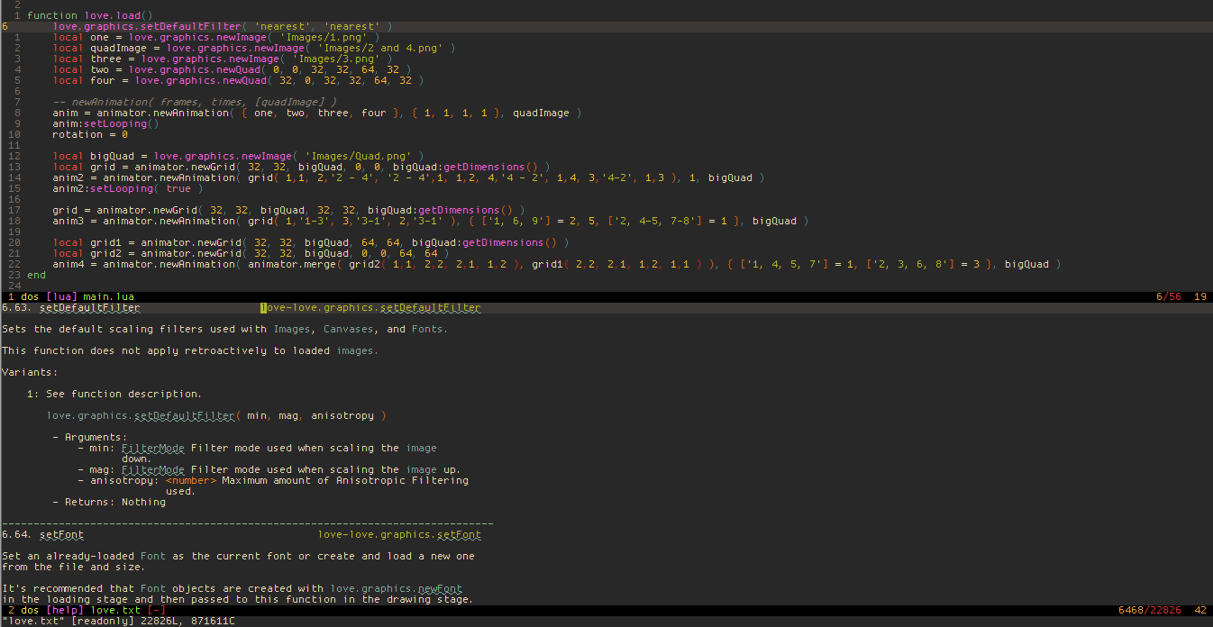Click the '- Arguments:' label
This screenshot has height=627, width=1213.
(89, 438)
